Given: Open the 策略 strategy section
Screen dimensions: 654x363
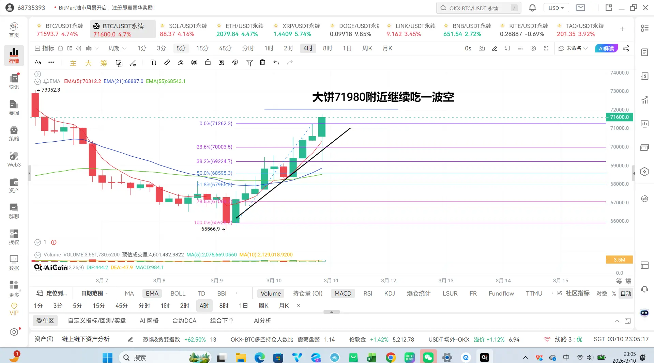Looking at the screenshot, I should [x=14, y=133].
